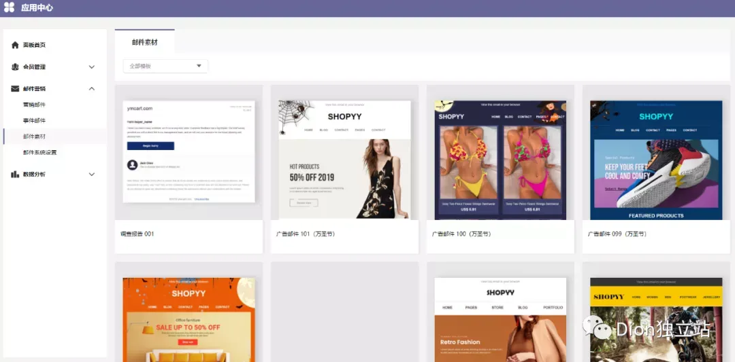Expand the 会员管理 menu chevron
This screenshot has height=362, width=735.
click(x=92, y=67)
